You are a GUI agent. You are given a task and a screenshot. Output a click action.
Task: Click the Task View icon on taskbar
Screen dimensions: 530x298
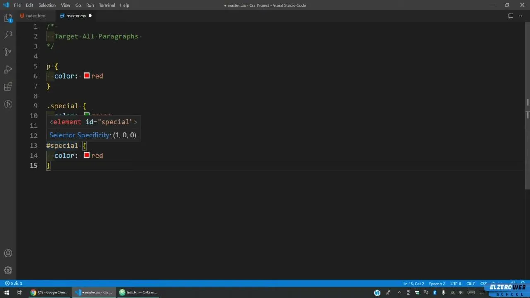(19, 293)
